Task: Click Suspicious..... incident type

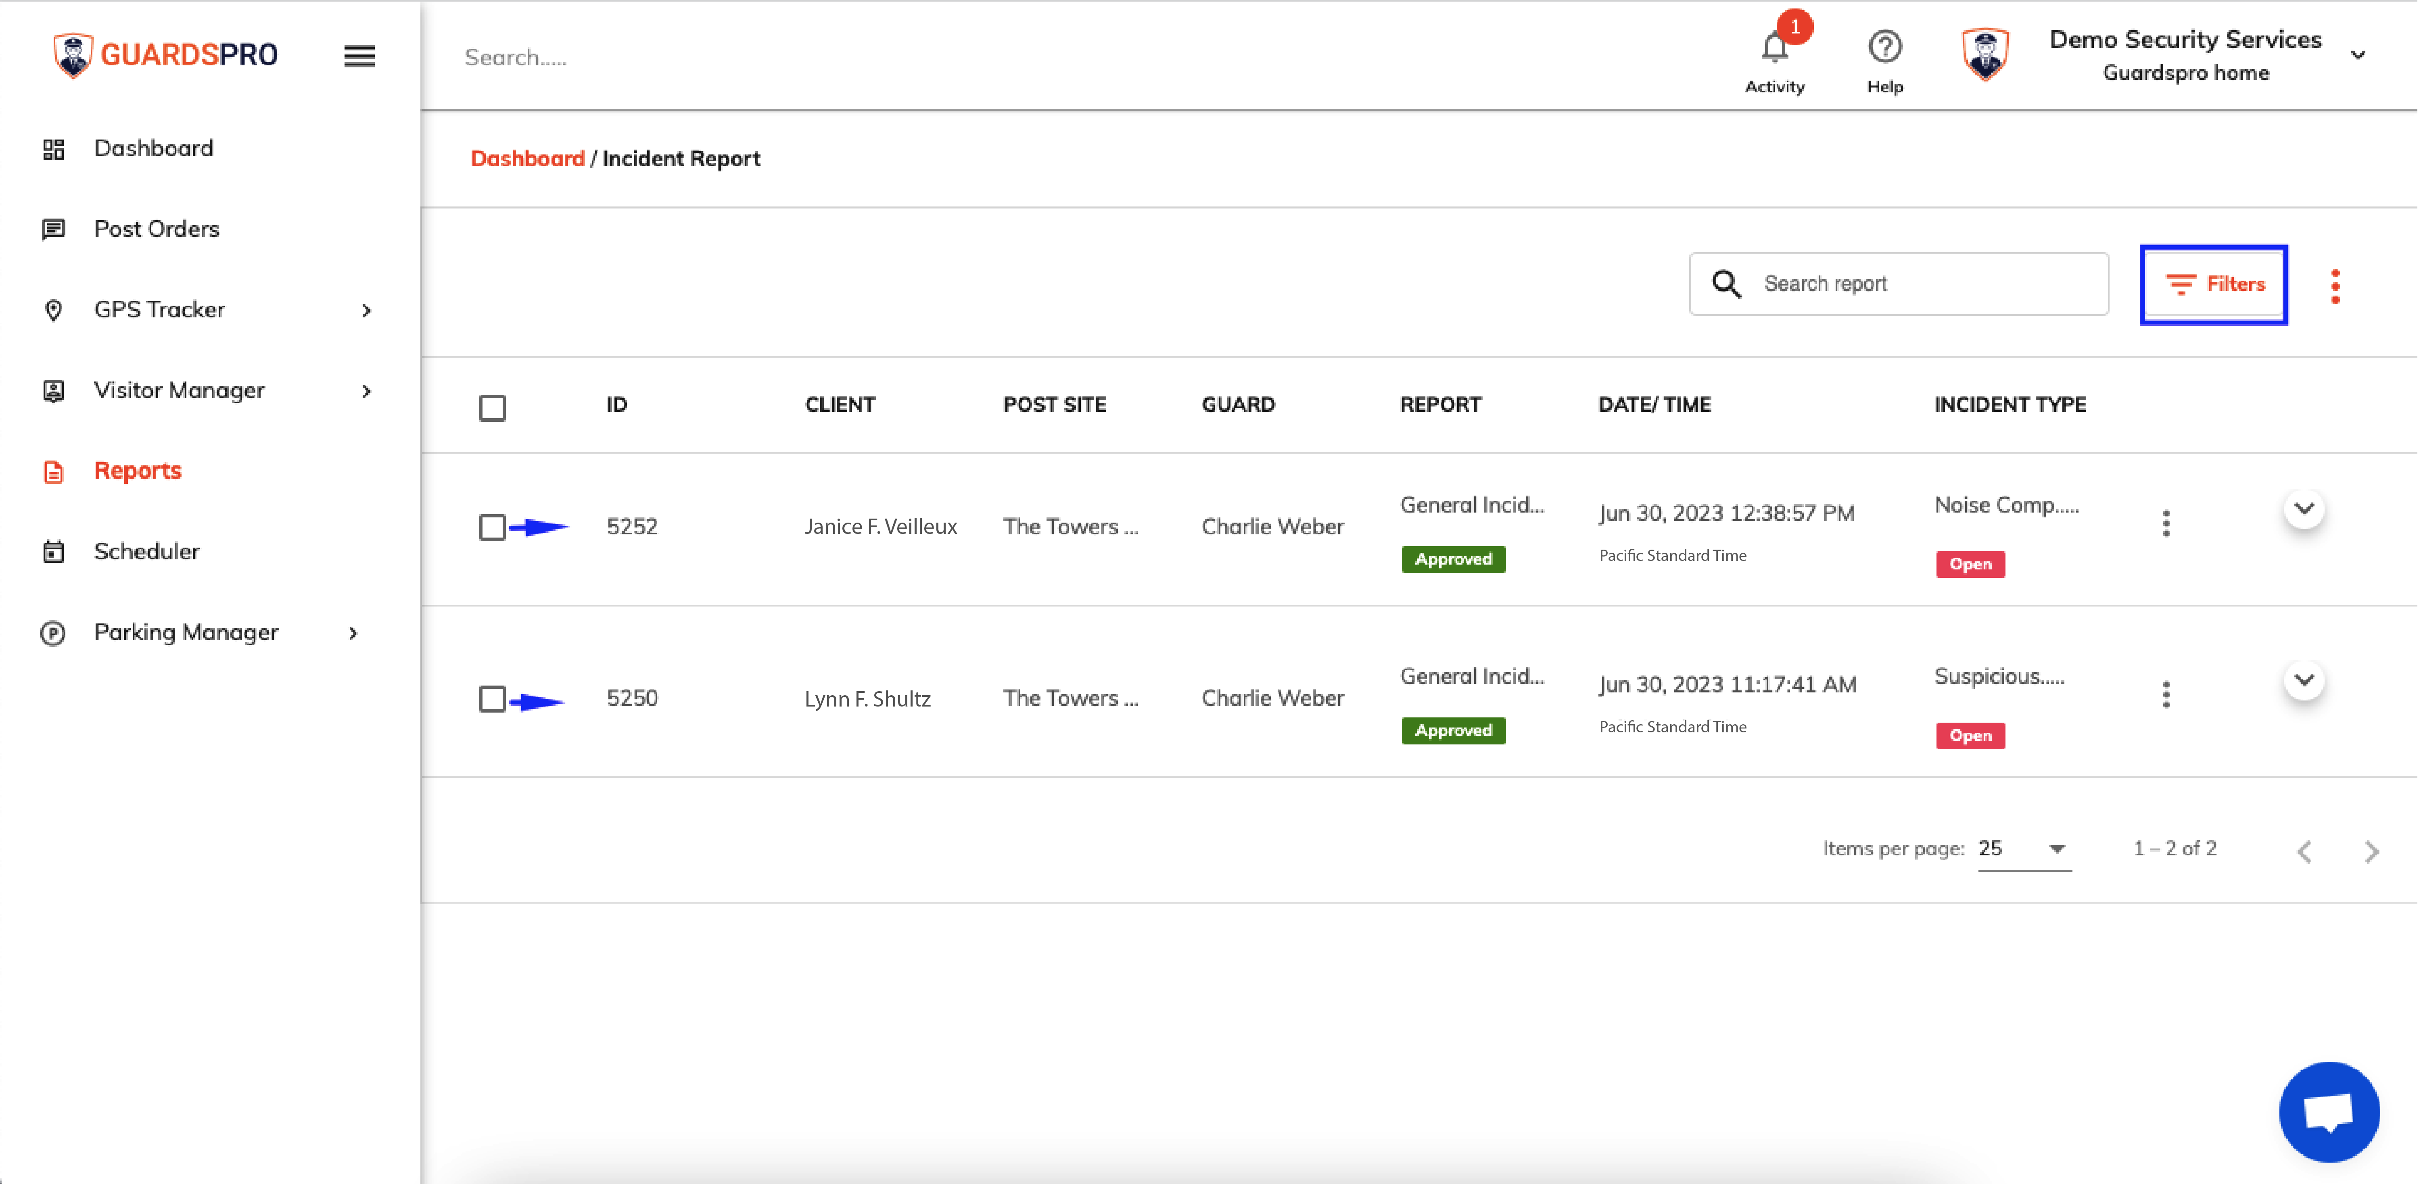Action: pyautogui.click(x=1999, y=677)
